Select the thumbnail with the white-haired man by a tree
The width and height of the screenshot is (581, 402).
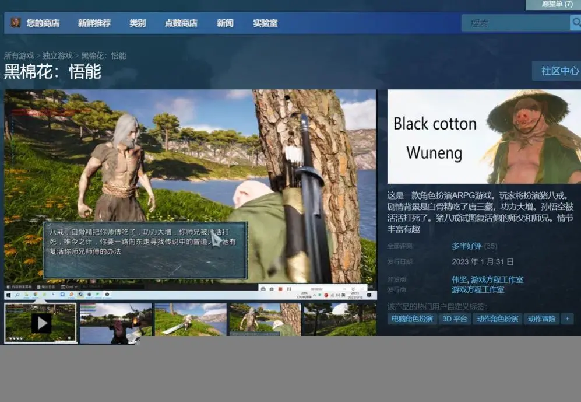[265, 320]
